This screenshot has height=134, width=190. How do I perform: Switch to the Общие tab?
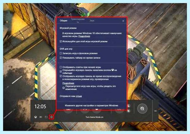(x=64, y=21)
